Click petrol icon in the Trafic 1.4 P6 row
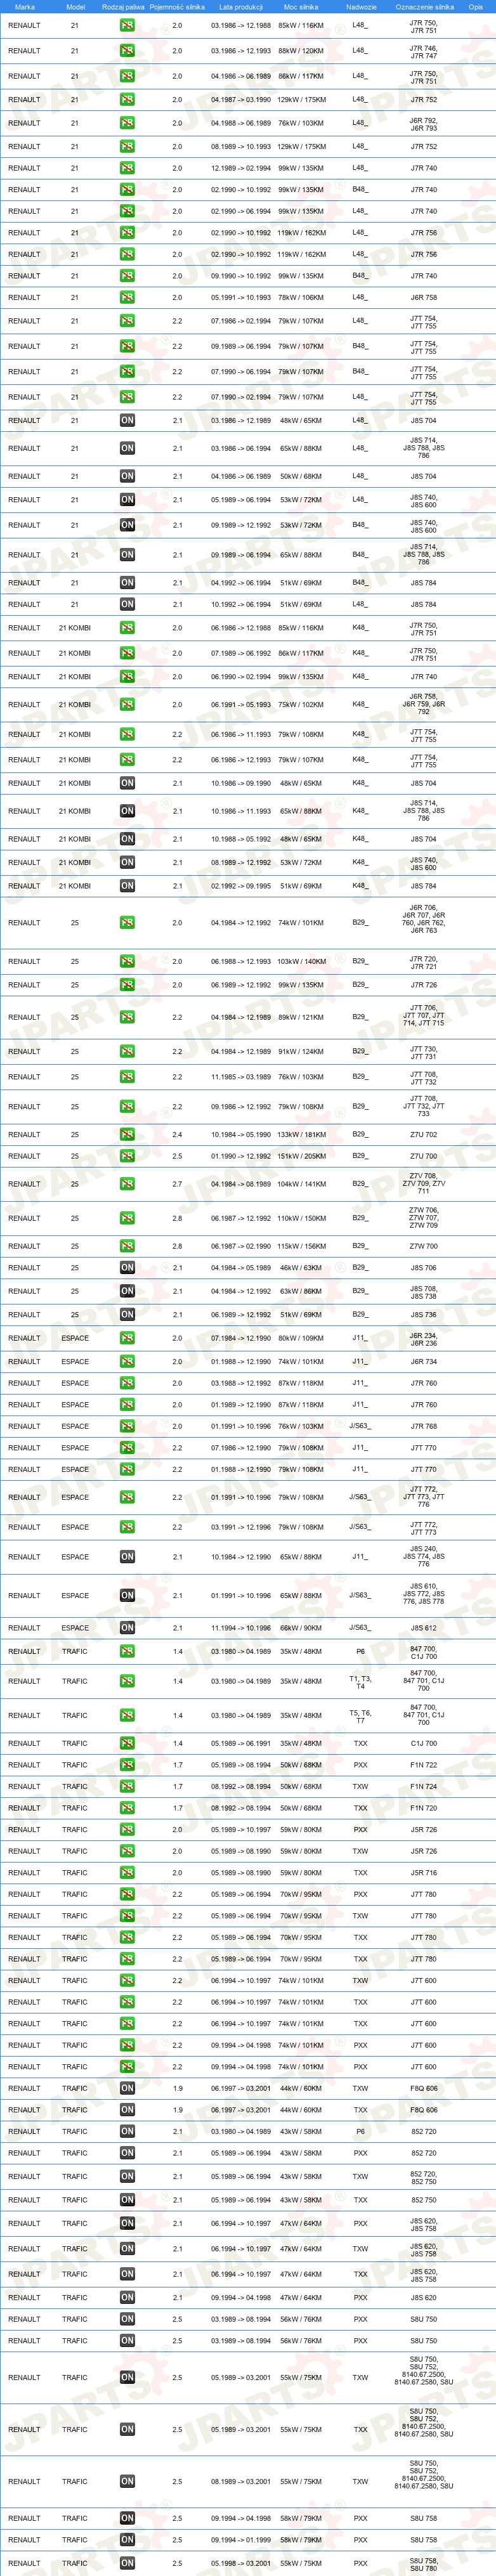496x2576 pixels. (127, 1651)
